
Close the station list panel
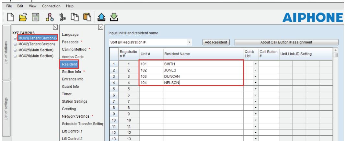pos(55,27)
